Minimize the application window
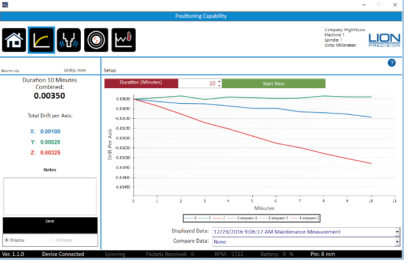The width and height of the screenshot is (404, 260). coord(364,5)
